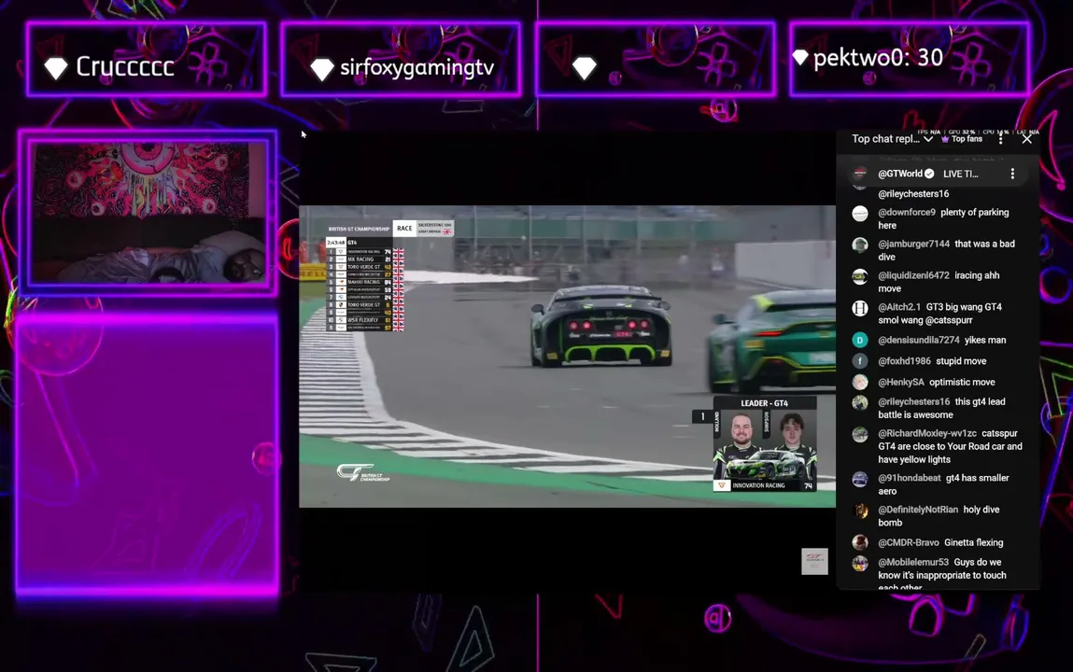Open the Top fans crown badge
The height and width of the screenshot is (672, 1073).
(962, 139)
